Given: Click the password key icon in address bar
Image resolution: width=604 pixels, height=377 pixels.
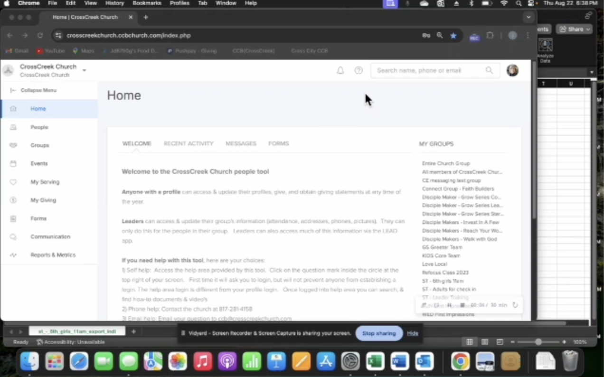Looking at the screenshot, I should pyautogui.click(x=426, y=35).
